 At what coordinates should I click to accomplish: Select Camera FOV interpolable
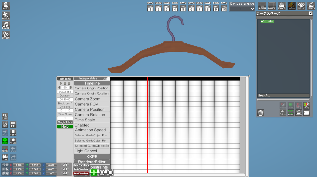point(92,104)
